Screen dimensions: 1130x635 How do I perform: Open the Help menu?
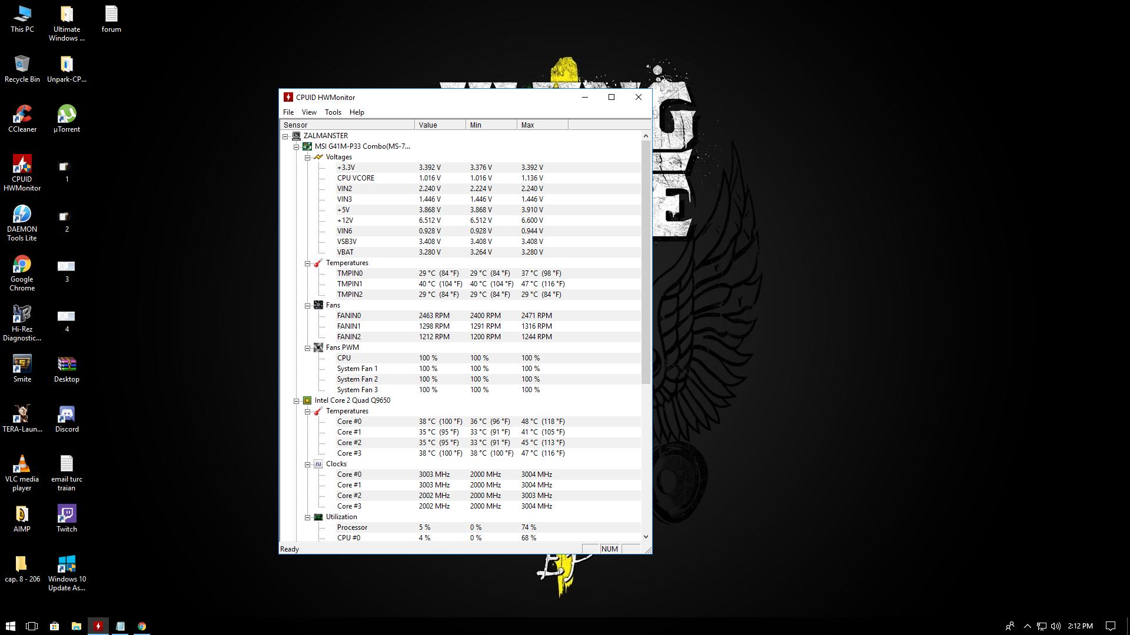click(x=357, y=112)
